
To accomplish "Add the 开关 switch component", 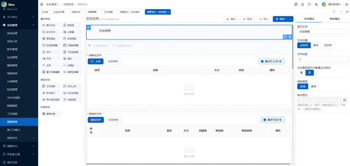I will pos(50,59).
